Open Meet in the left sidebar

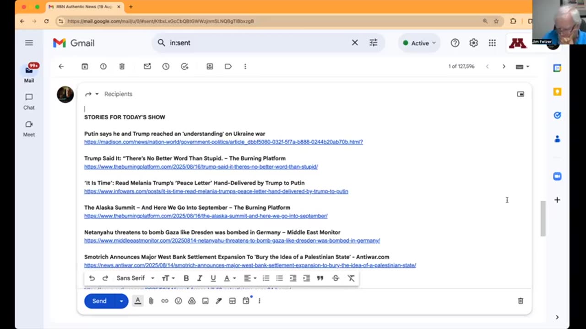pyautogui.click(x=29, y=129)
